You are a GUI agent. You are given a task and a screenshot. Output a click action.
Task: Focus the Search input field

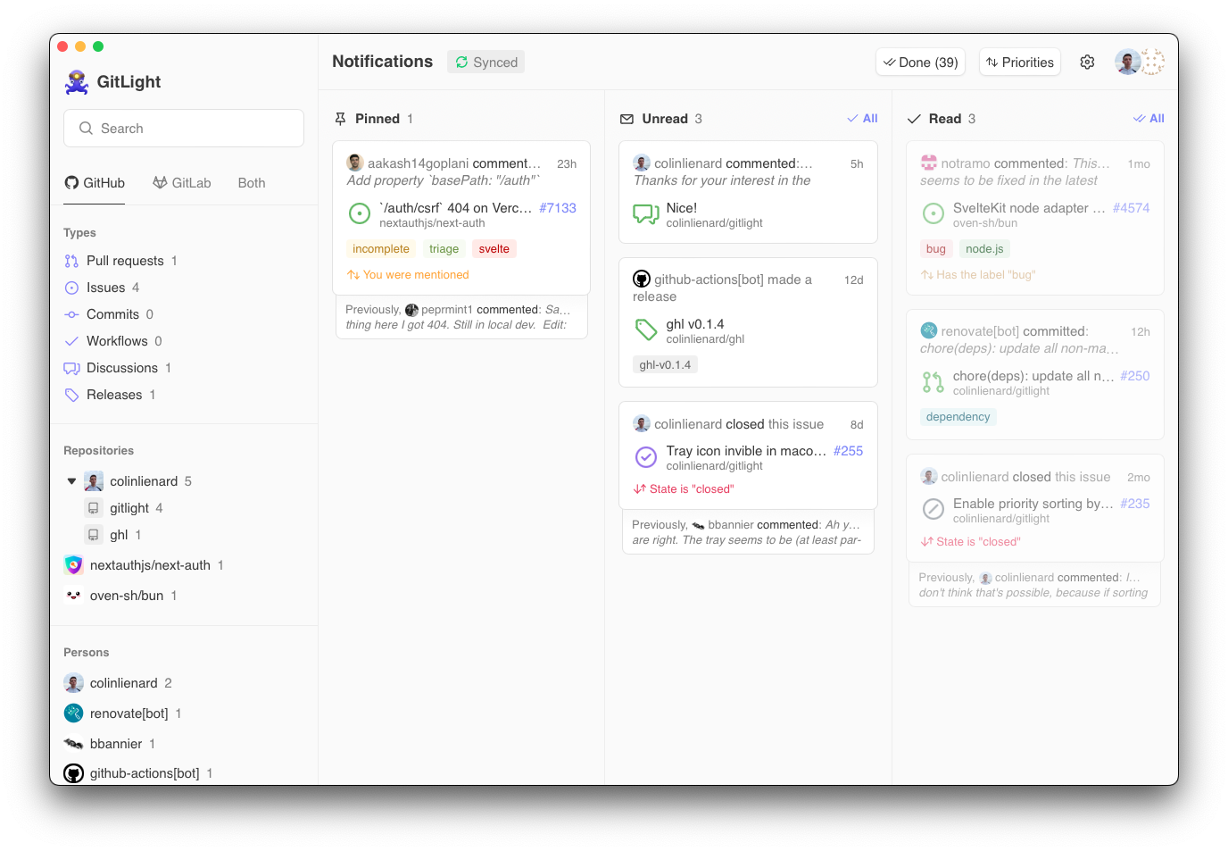pyautogui.click(x=184, y=129)
